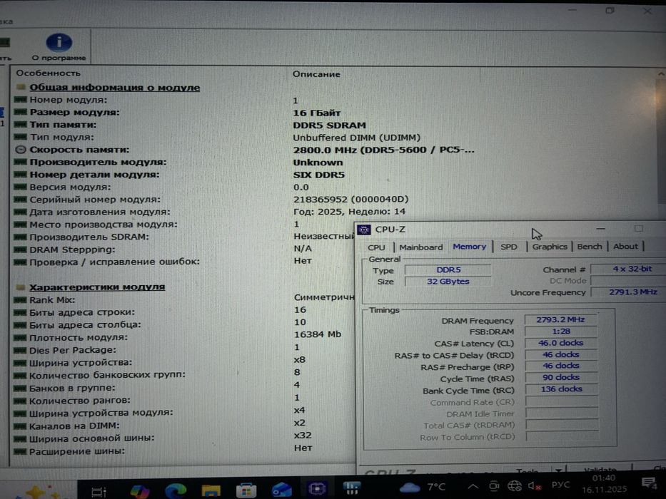Open the weather widget showing 7°C
666x499 pixels.
[x=422, y=487]
